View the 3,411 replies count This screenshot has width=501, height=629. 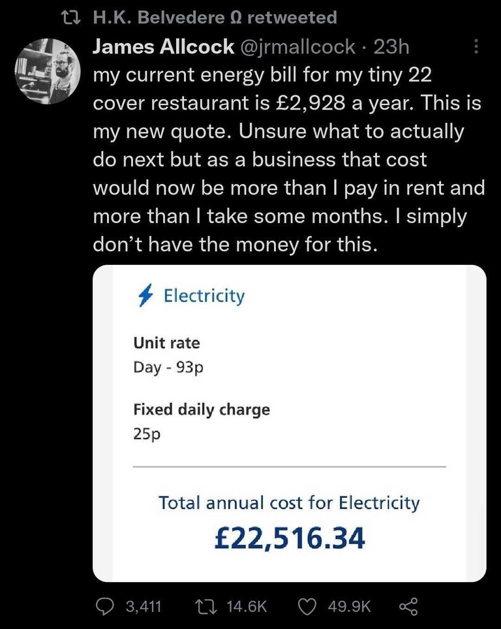pos(144,606)
